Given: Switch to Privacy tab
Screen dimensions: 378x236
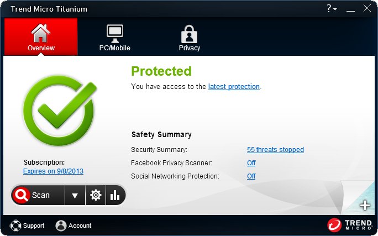Looking at the screenshot, I should [x=189, y=37].
